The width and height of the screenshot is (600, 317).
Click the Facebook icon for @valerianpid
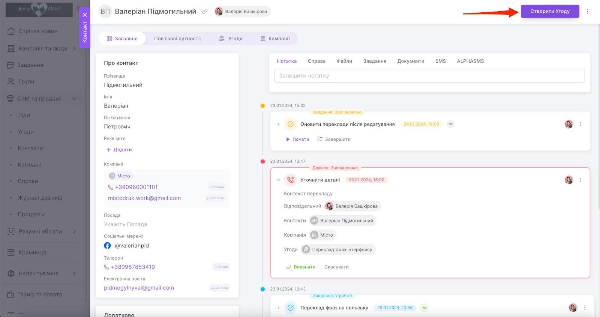[x=108, y=246]
